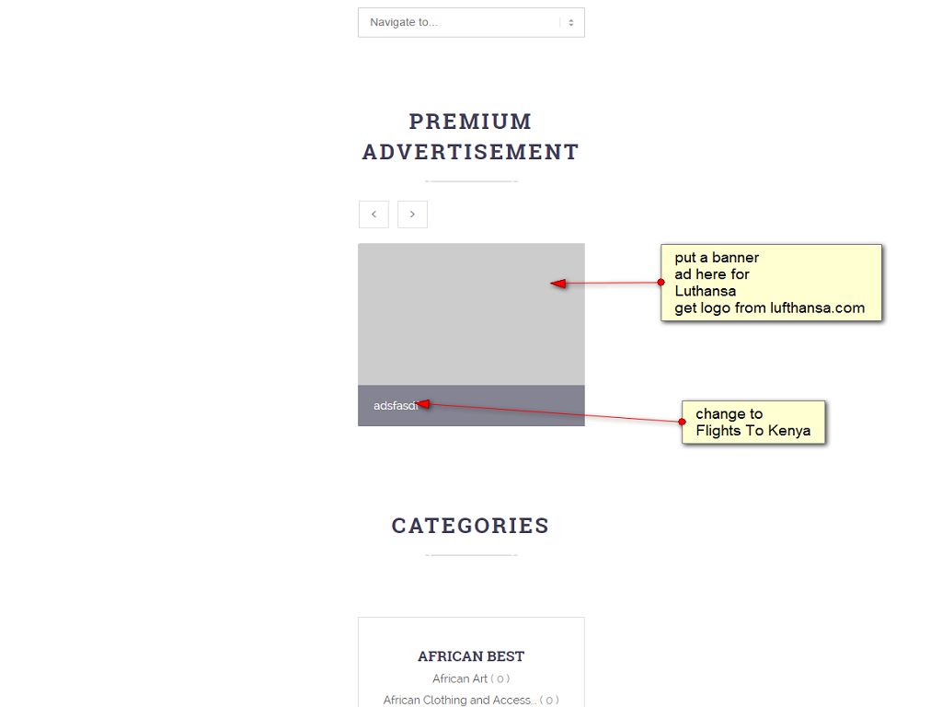Click the red arrowhead beside the adsfasdf caption

(424, 403)
